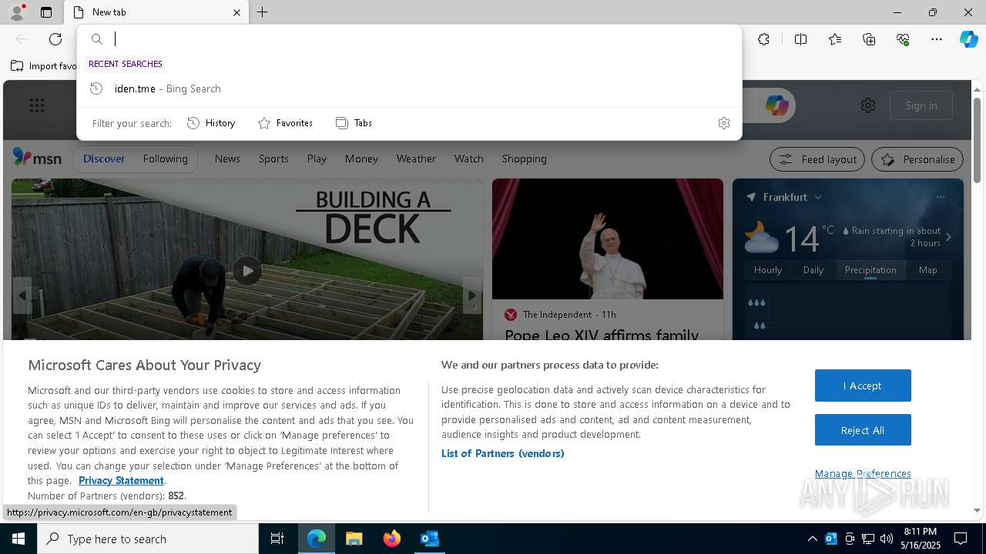Open Collections toolbar icon
This screenshot has width=986, height=554.
pyautogui.click(x=869, y=39)
